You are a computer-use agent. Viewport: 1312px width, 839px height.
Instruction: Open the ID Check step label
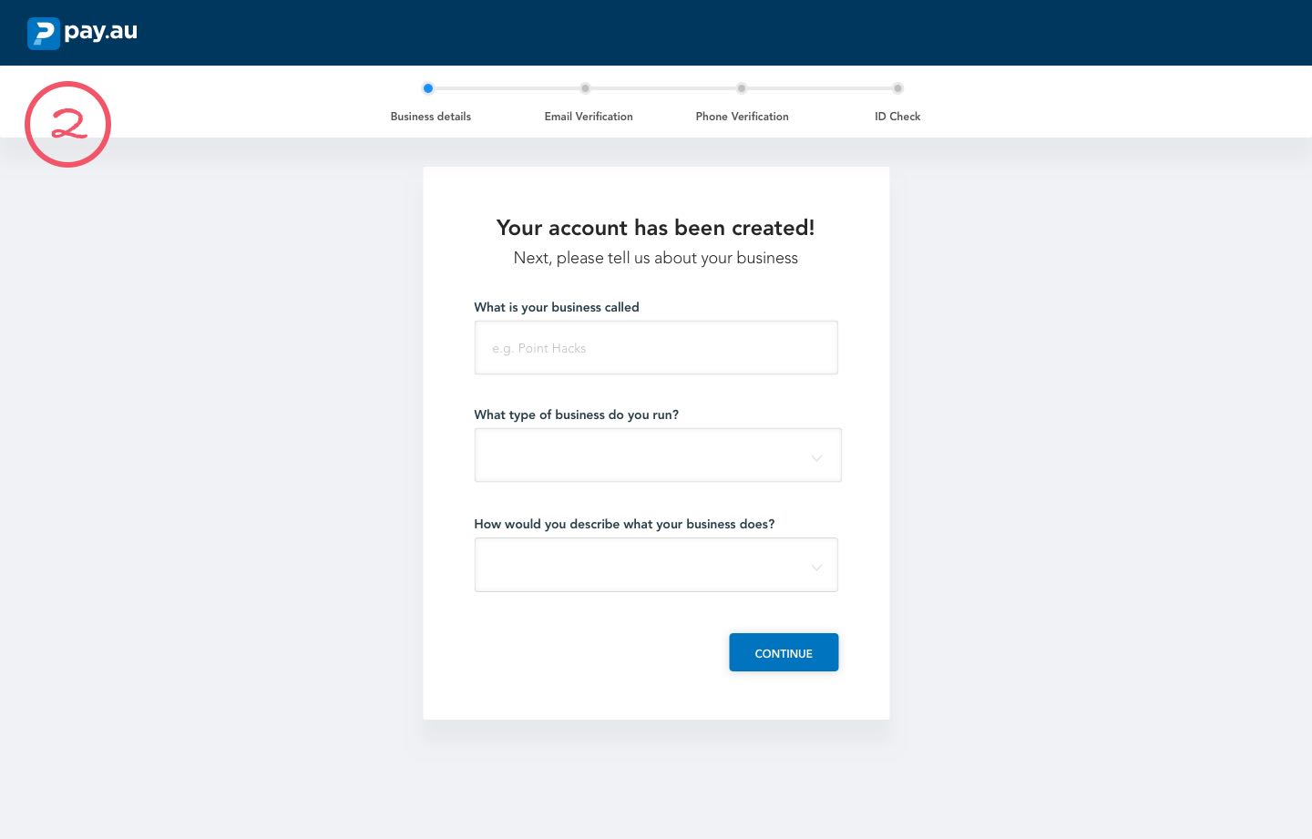(x=897, y=117)
